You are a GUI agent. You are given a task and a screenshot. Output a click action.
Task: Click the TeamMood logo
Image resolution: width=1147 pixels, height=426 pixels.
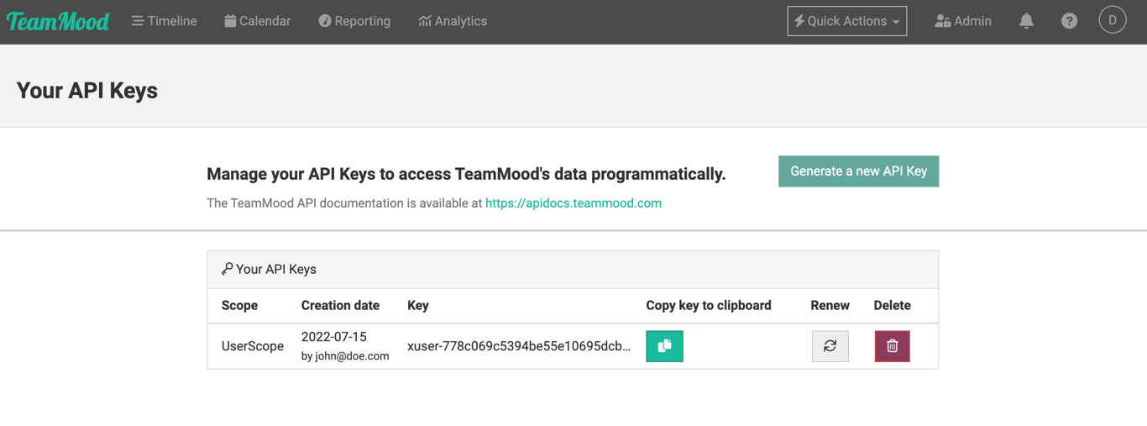click(58, 21)
